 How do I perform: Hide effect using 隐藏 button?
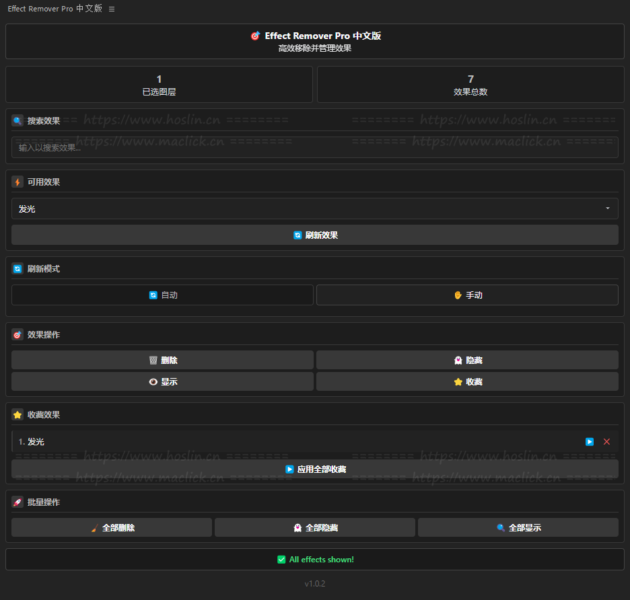(467, 361)
